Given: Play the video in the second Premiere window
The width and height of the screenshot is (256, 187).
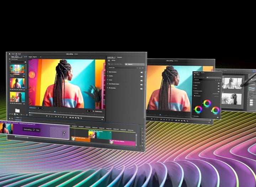Looking at the screenshot, I should coord(166,120).
